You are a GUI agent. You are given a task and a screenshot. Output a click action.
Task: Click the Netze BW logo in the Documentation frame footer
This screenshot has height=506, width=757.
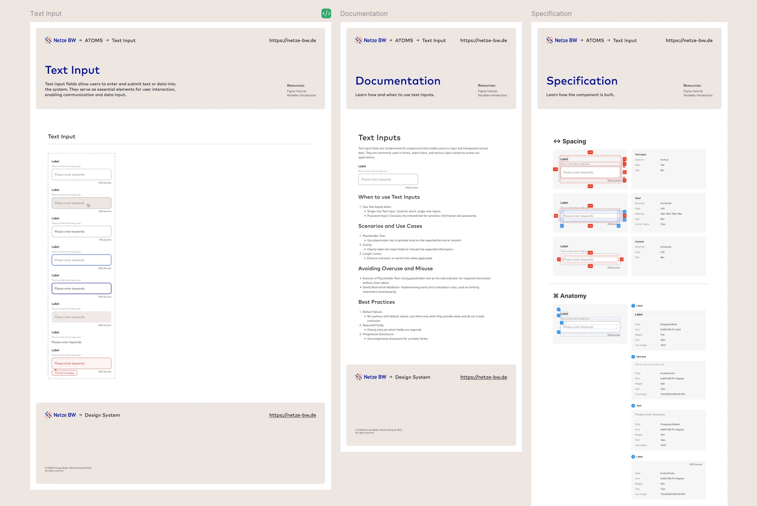[x=371, y=377]
